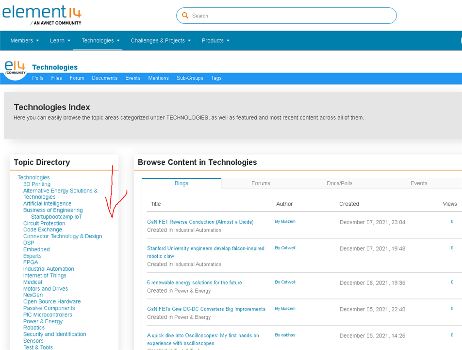
Task: Open the Business of Engineering topic
Action: pos(53,210)
